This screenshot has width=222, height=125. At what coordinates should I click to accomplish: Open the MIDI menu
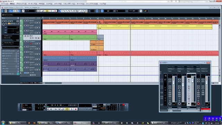click(42, 4)
